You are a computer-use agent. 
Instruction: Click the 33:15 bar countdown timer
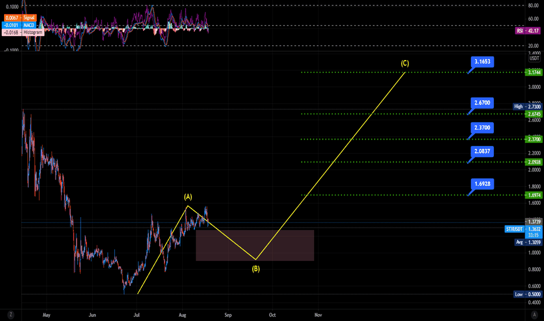[533, 235]
